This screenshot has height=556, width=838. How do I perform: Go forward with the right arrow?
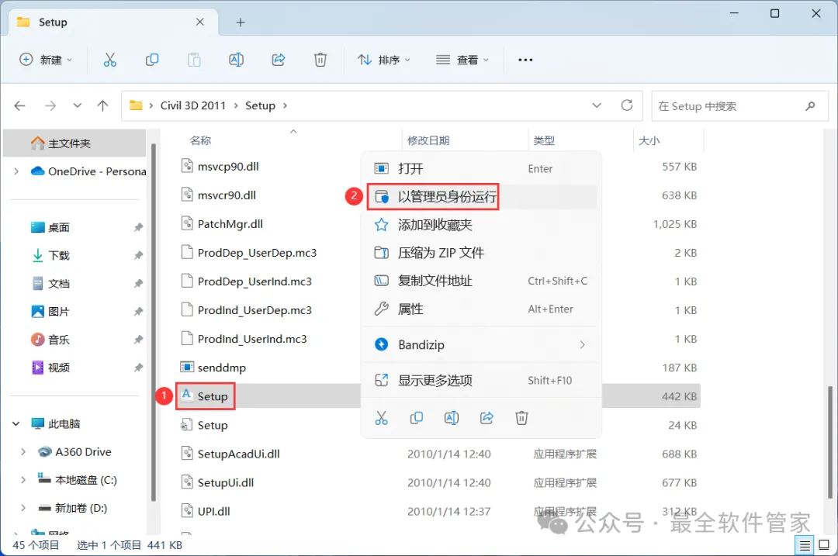click(50, 105)
